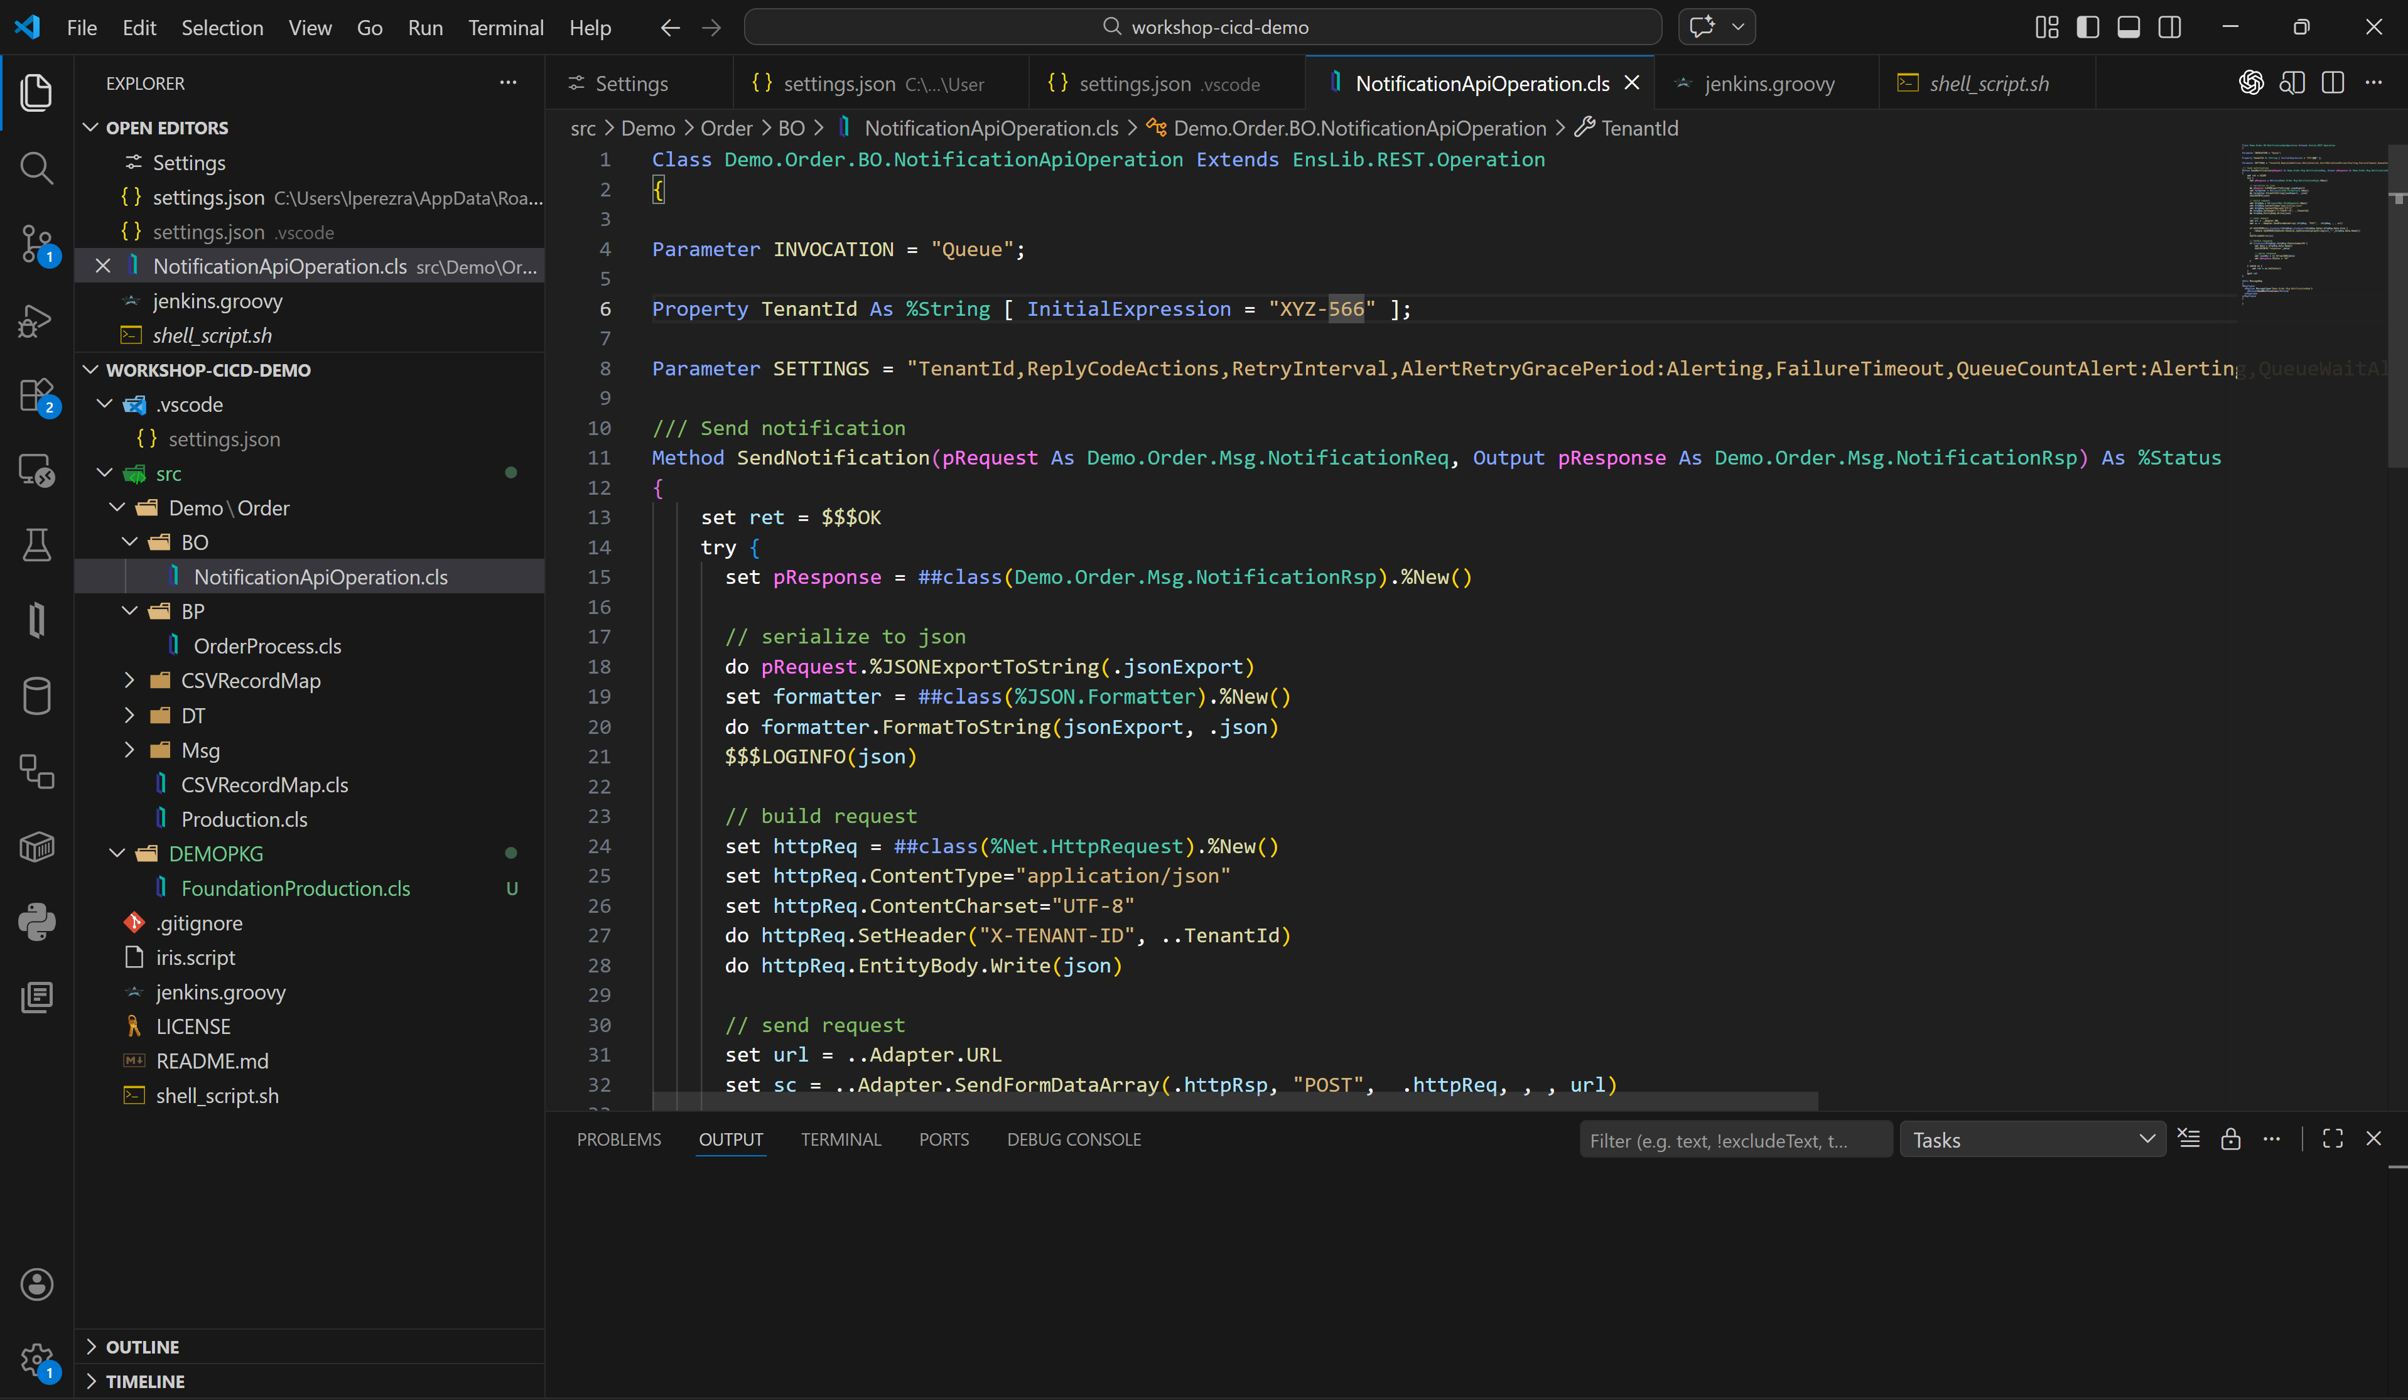Image resolution: width=2408 pixels, height=1400 pixels.
Task: Open FoundationProduction.cls in explorer
Action: click(295, 888)
